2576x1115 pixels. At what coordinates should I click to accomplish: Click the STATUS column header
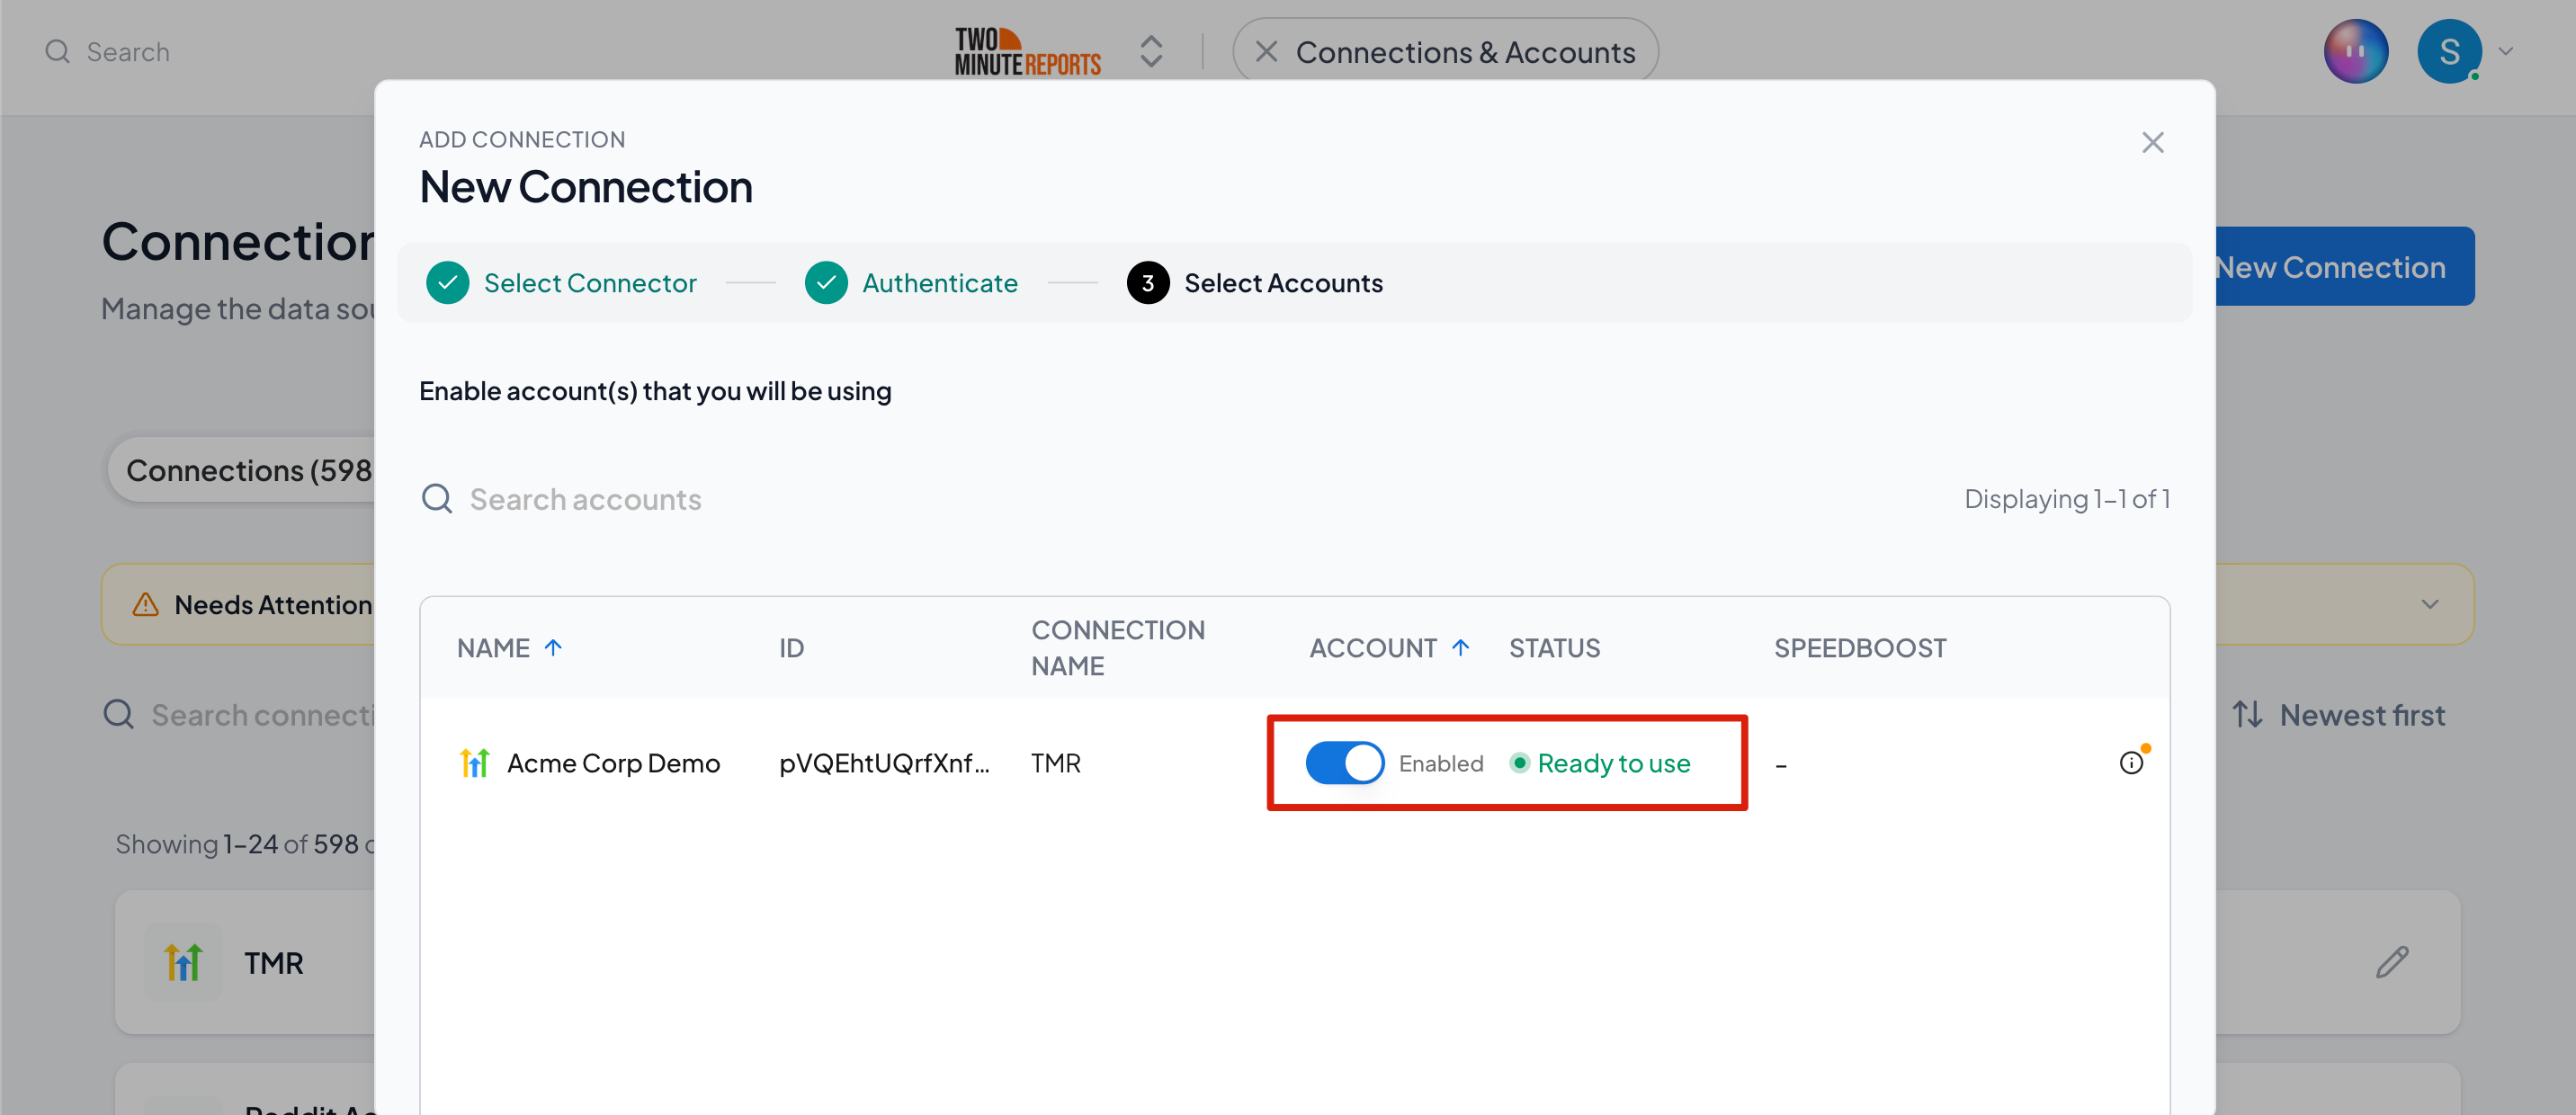(1554, 648)
